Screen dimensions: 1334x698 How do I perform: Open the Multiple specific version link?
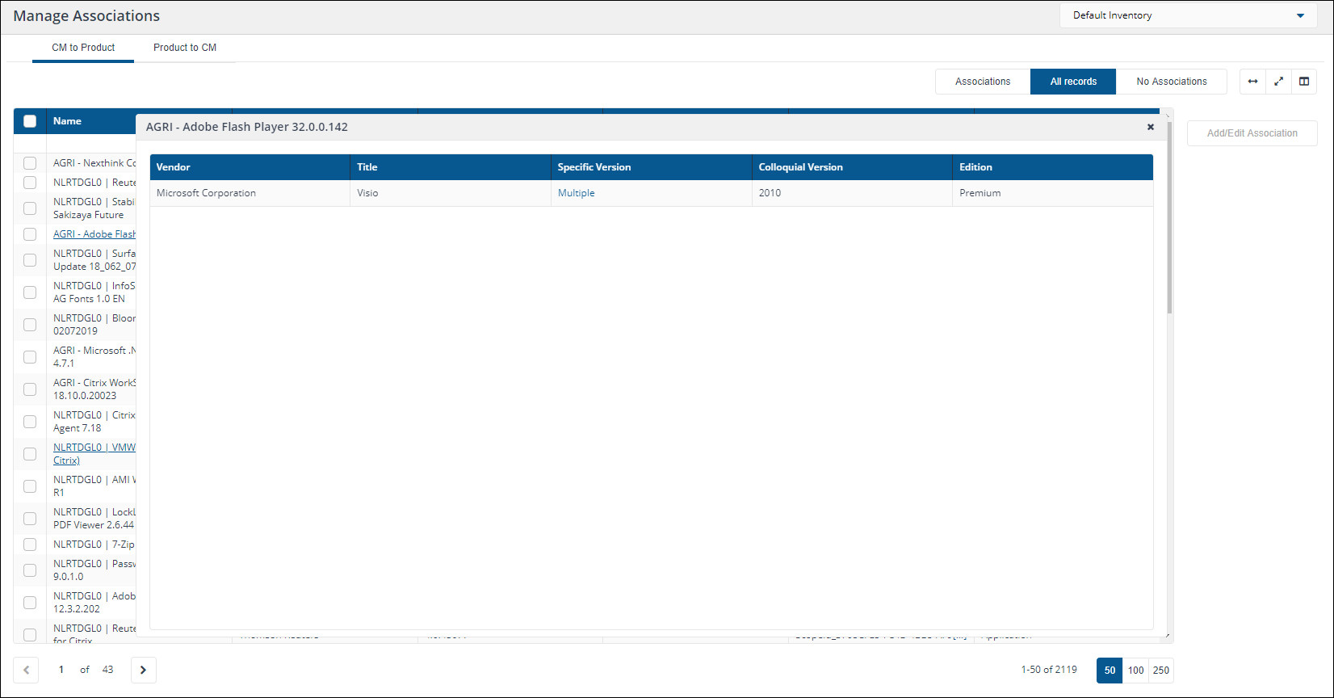576,193
